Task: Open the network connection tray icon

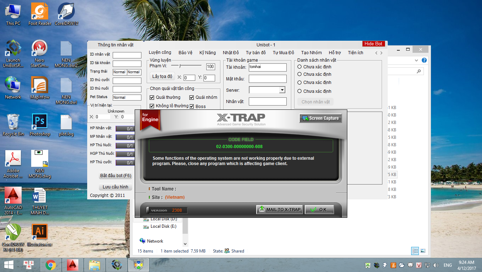Action: coord(427,265)
